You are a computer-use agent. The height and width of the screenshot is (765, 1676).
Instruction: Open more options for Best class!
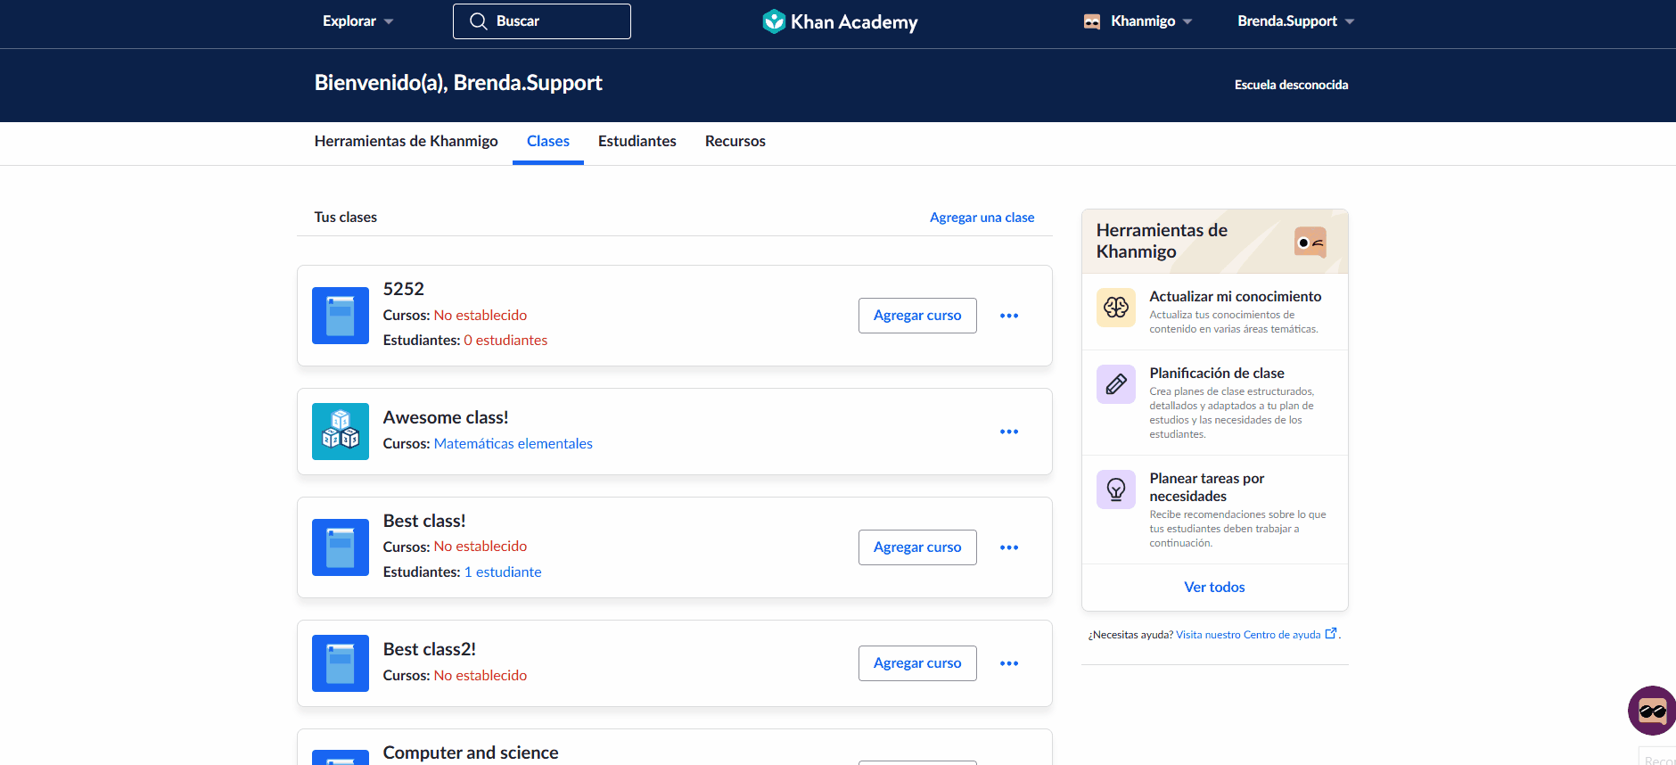1009,547
